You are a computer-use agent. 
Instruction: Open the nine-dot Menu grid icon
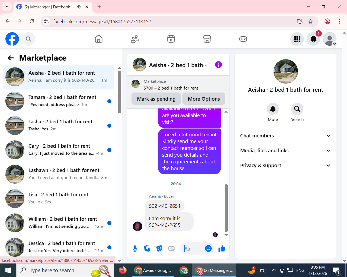point(297,39)
